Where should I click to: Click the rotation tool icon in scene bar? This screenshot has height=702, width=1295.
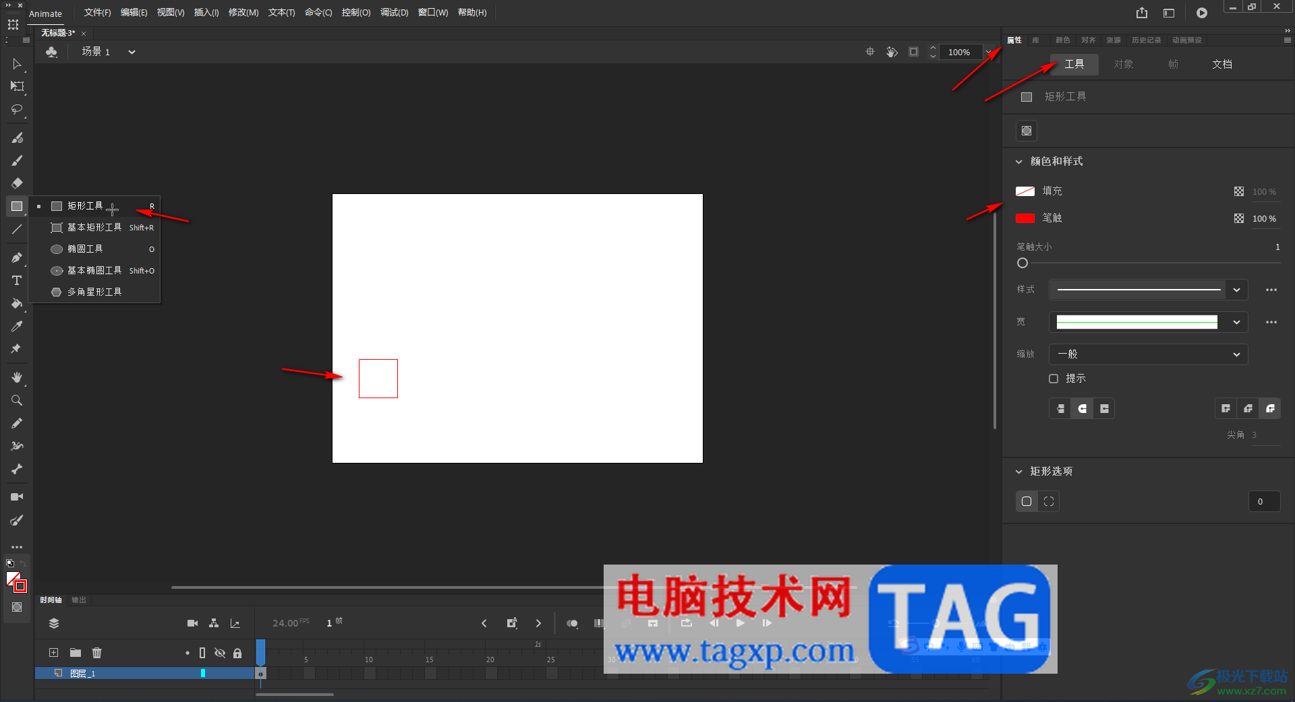tap(892, 52)
